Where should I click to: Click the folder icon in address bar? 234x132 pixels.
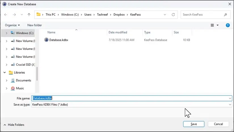pos(39,14)
